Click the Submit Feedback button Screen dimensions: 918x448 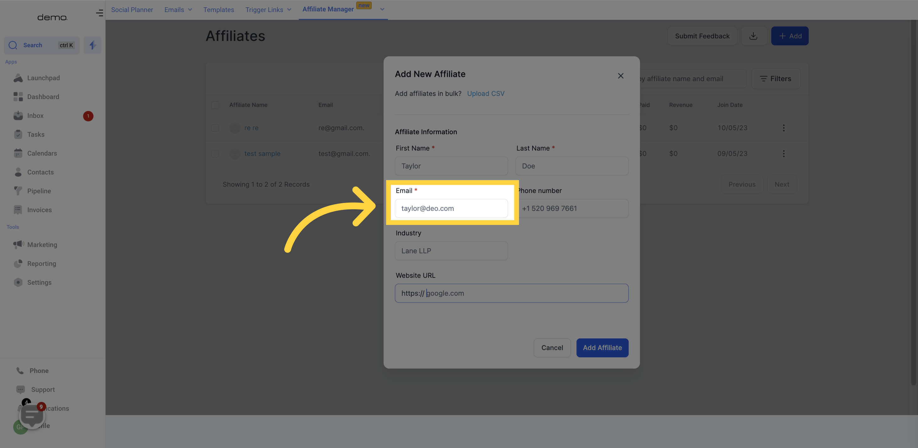coord(702,36)
